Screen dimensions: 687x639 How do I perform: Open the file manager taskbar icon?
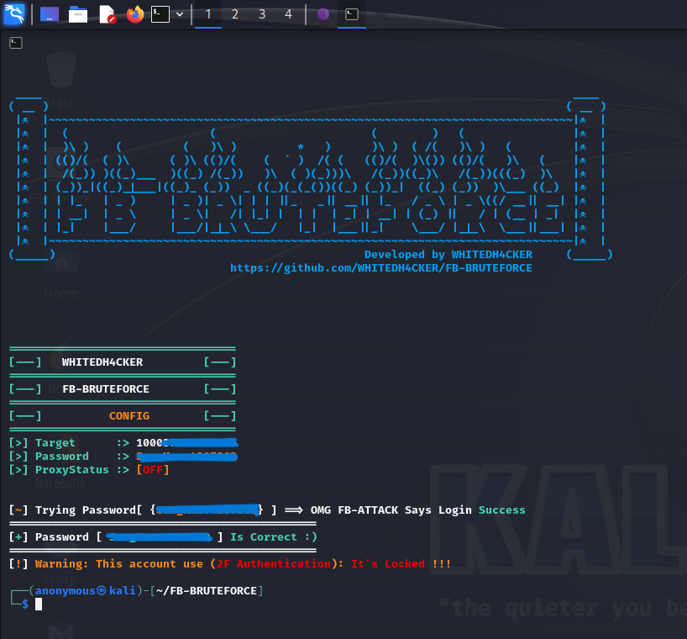[x=78, y=13]
